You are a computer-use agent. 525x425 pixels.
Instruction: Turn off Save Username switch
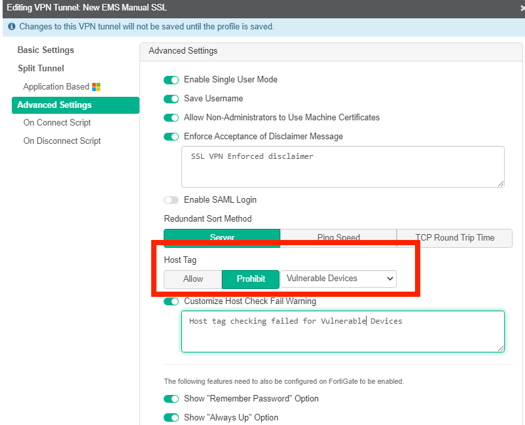coord(172,99)
